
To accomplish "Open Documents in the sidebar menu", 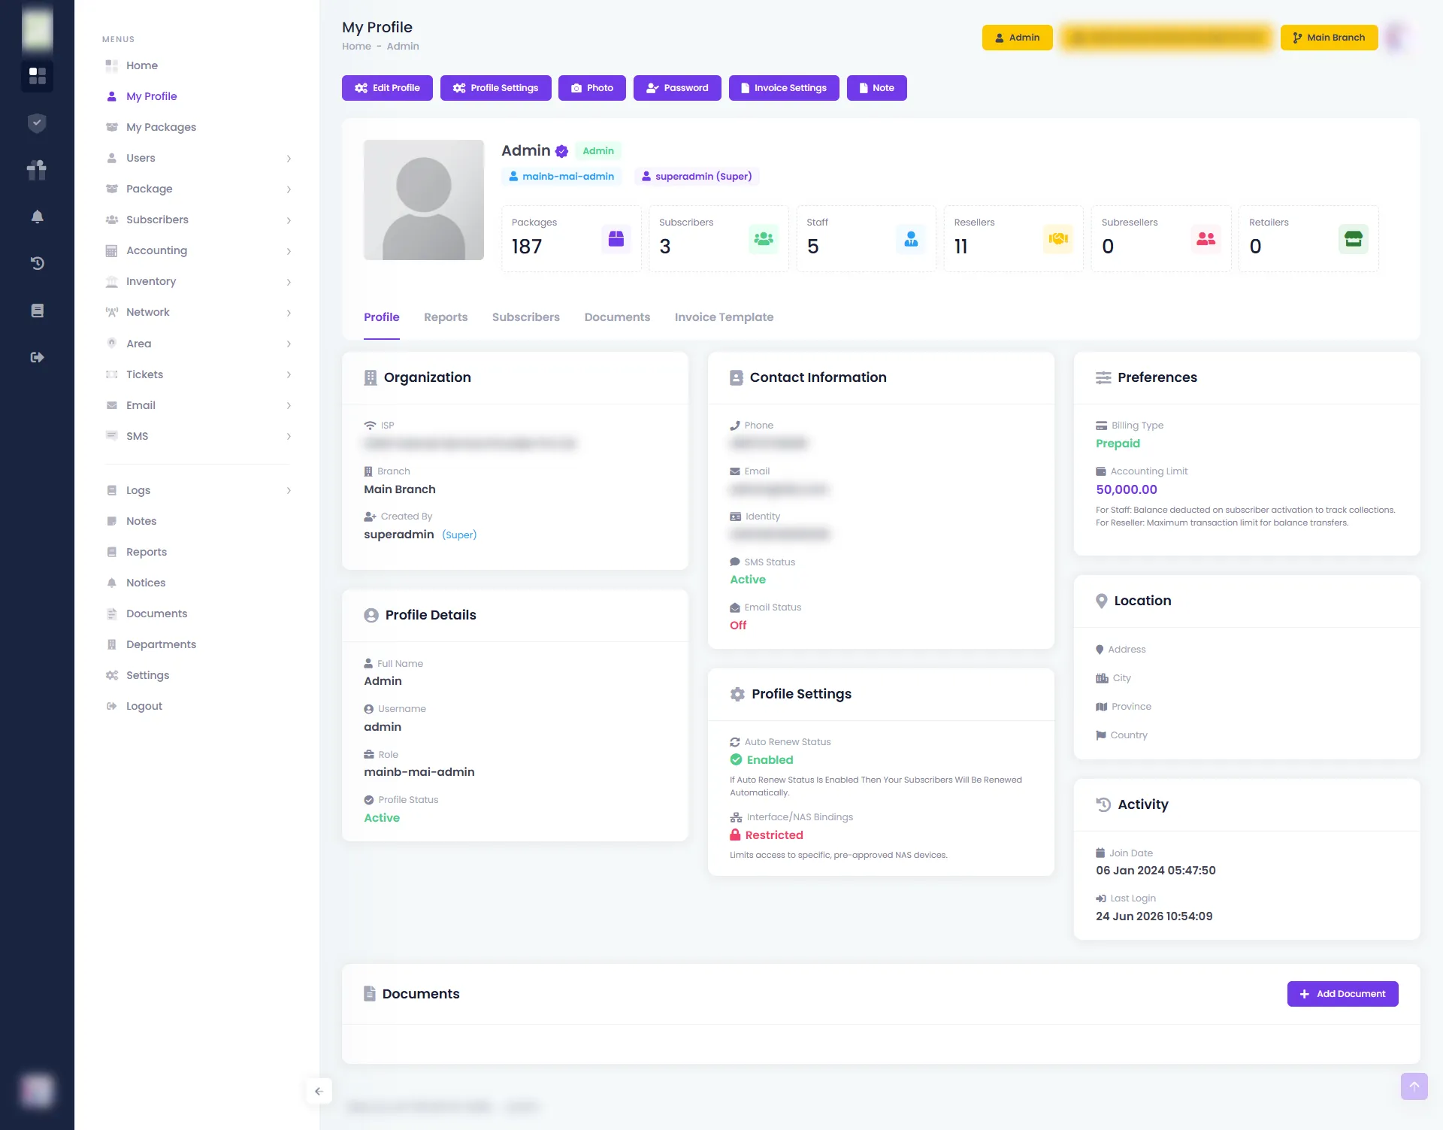I will tap(156, 613).
